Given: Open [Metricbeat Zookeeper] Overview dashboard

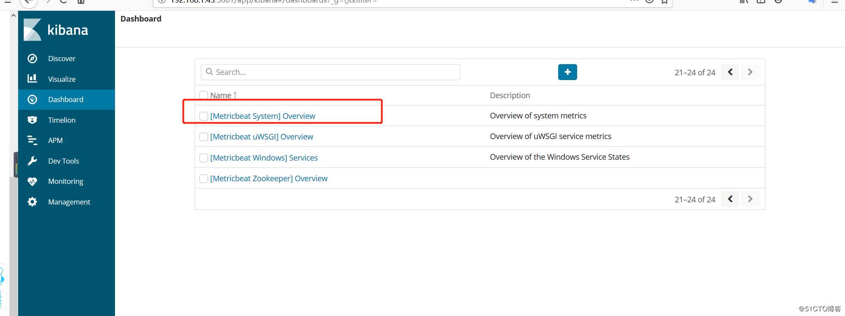Looking at the screenshot, I should tap(269, 178).
